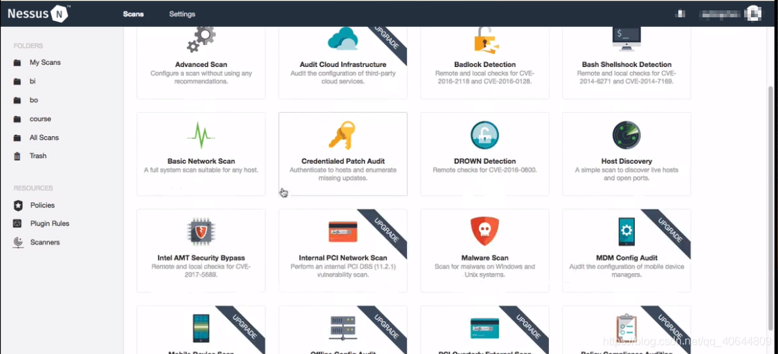
Task: Select the Basic Network Scan title
Action: pos(201,161)
